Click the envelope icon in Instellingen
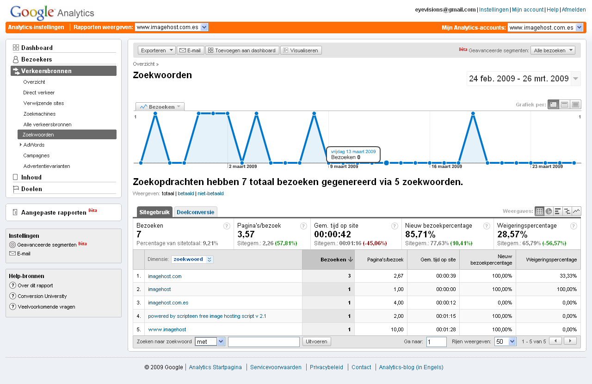Image resolution: width=592 pixels, height=384 pixels. coord(12,254)
